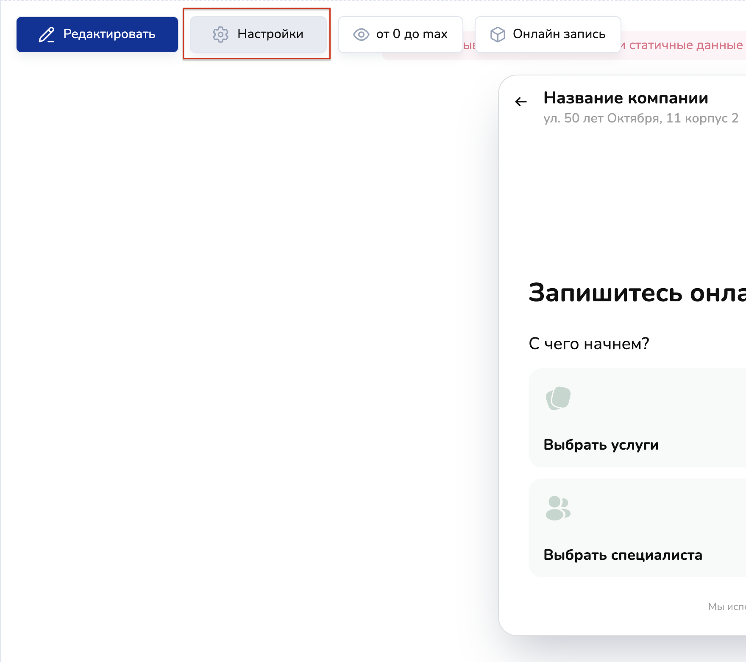Image resolution: width=746 pixels, height=662 pixels.
Task: Click the address ул. 50 лет Октября
Action: pos(640,118)
